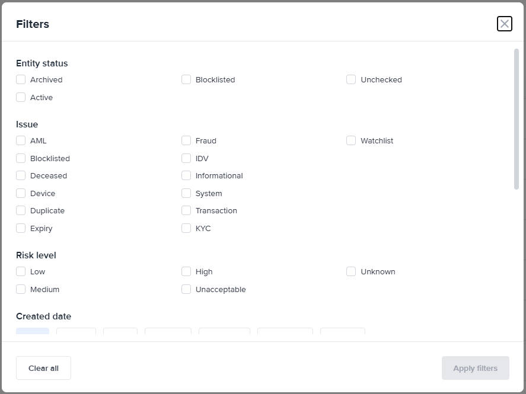Enable the Active entity status checkbox
Screen dimensions: 526x394
[21, 97]
